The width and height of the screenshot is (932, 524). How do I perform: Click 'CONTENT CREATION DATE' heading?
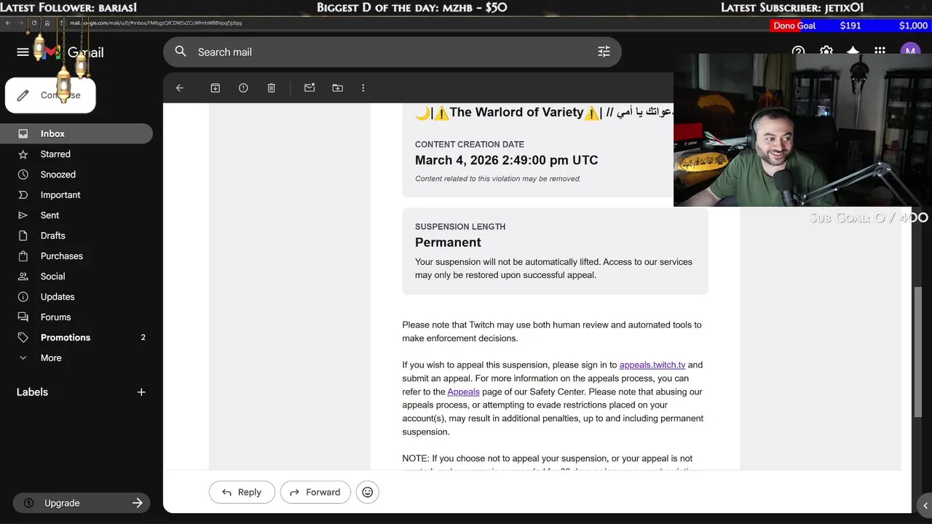click(x=470, y=145)
